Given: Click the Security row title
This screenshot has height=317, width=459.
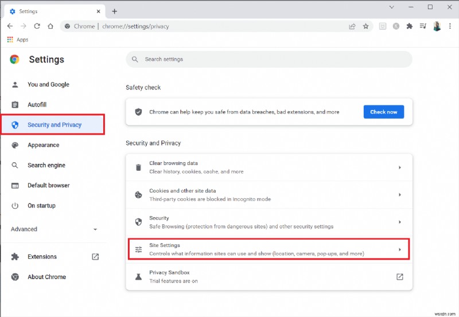Looking at the screenshot, I should (x=159, y=218).
